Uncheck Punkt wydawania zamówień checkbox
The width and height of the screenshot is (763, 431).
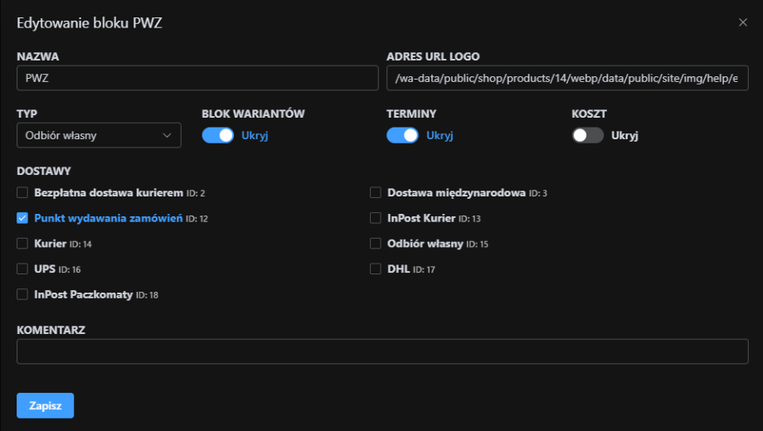click(x=22, y=219)
